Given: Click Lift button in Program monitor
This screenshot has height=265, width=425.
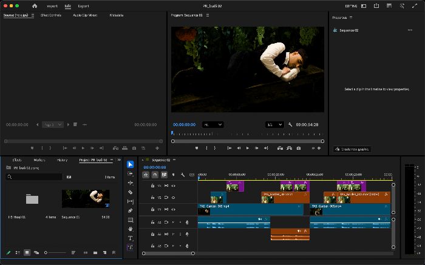Looking at the screenshot, I should click(280, 148).
